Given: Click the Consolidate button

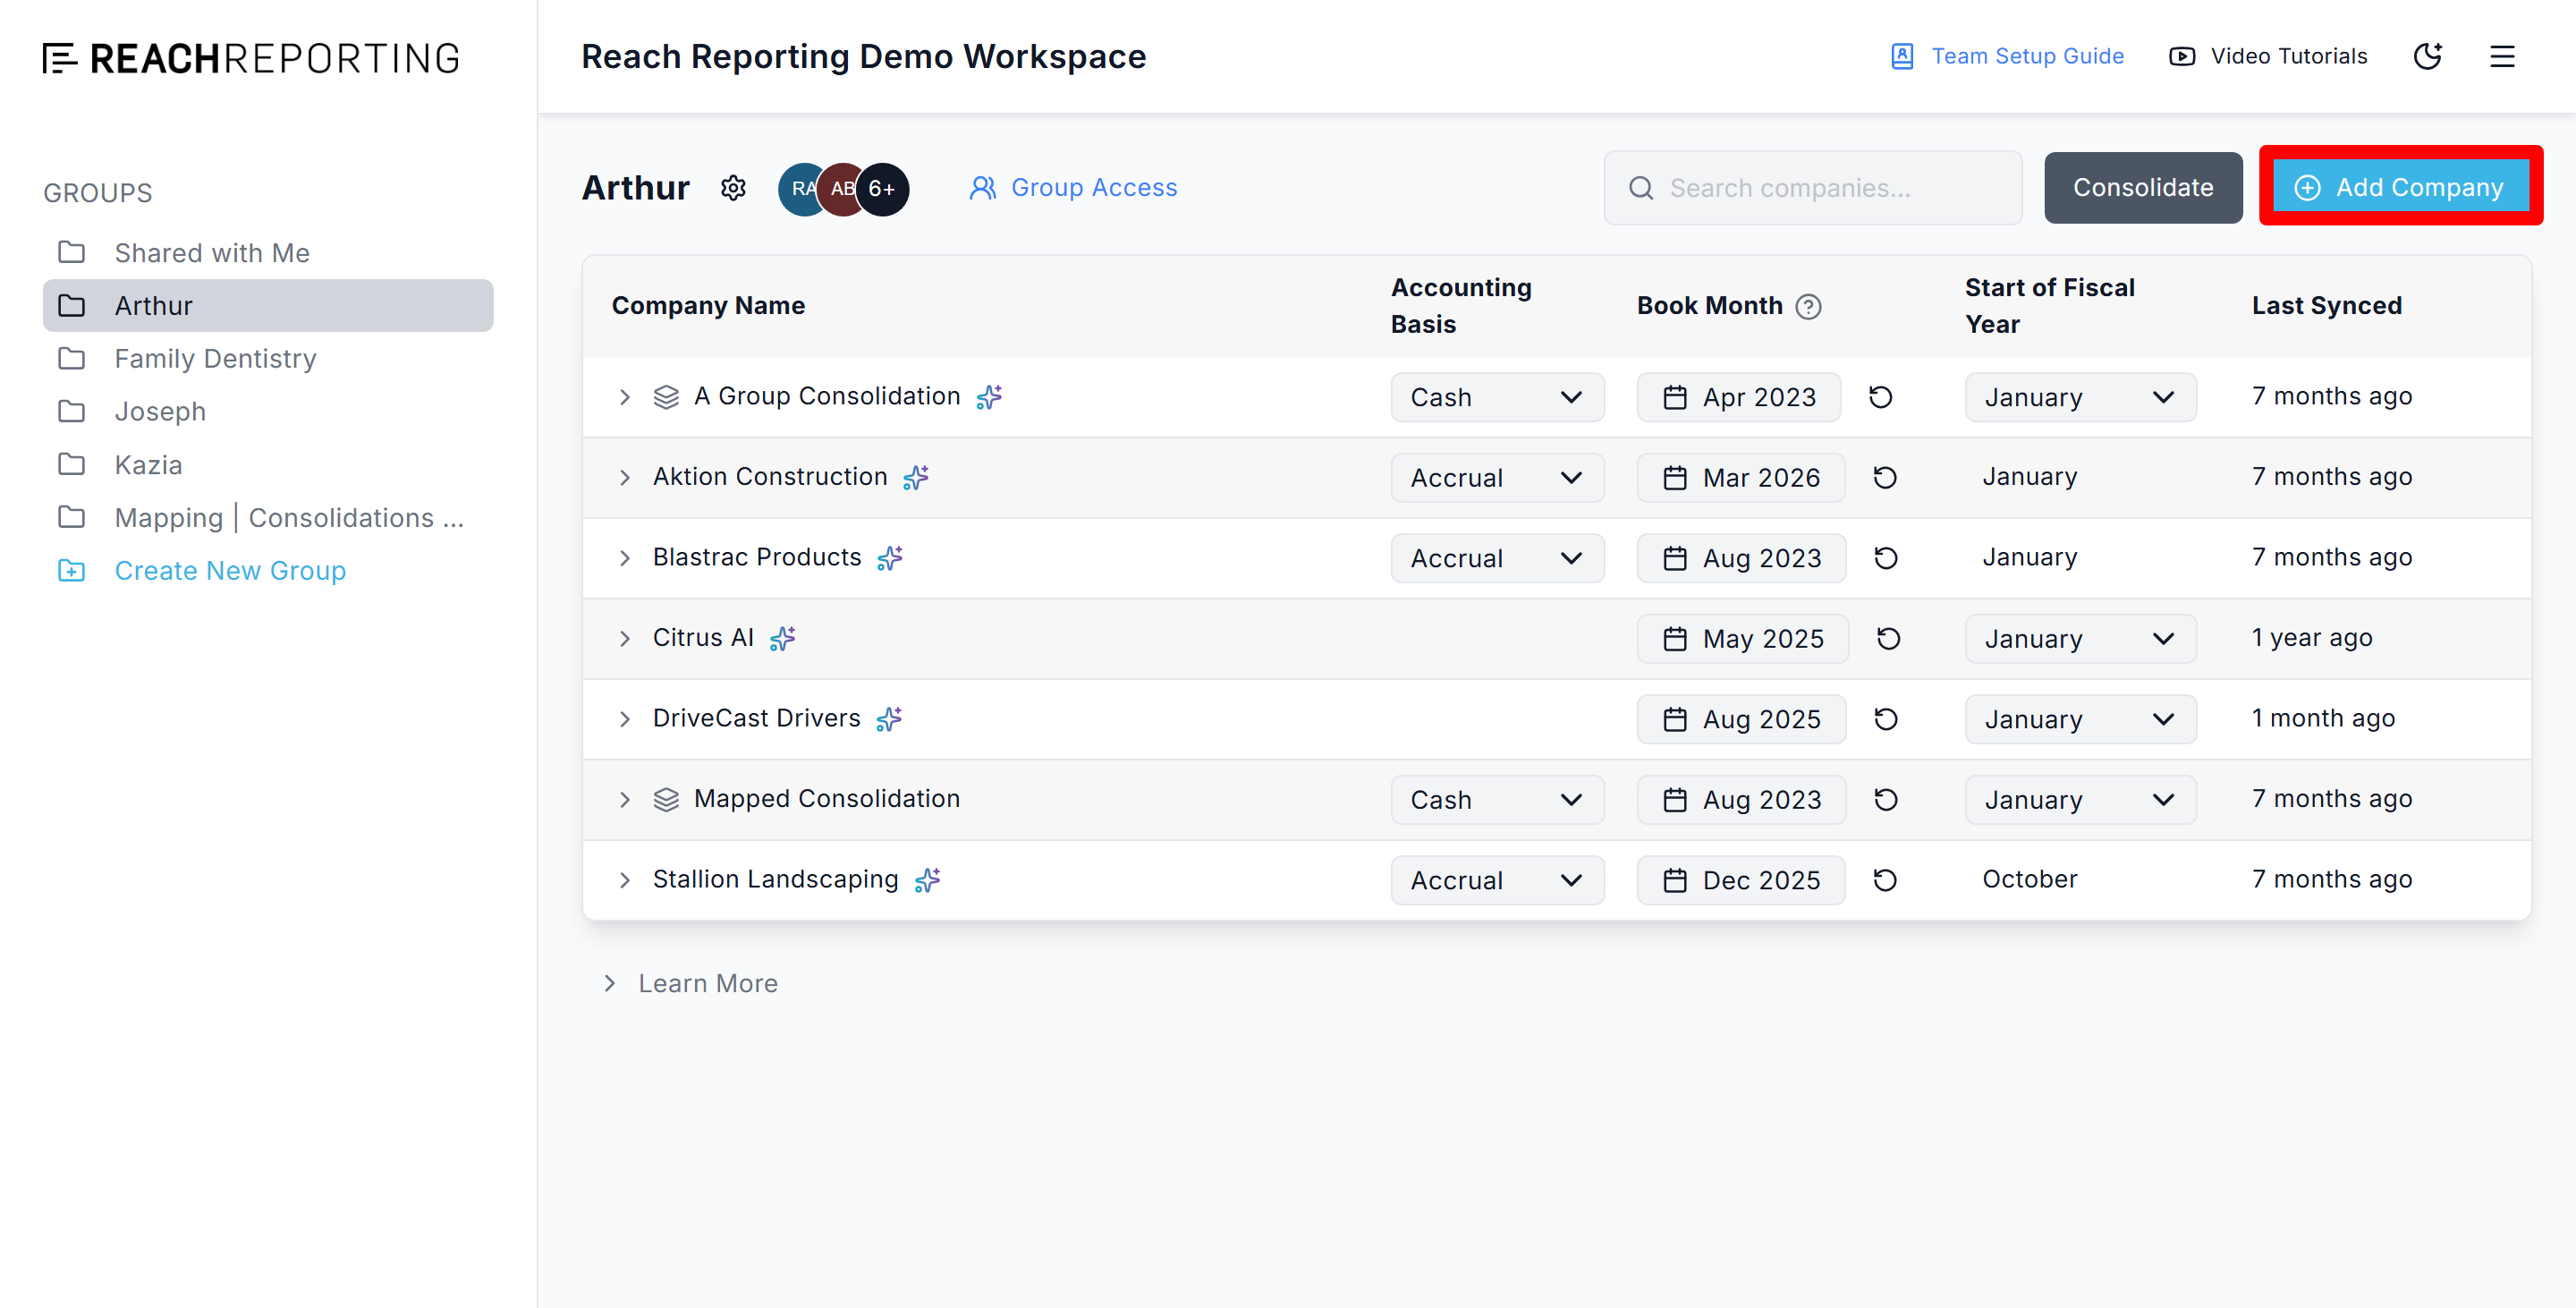Looking at the screenshot, I should (x=2142, y=188).
